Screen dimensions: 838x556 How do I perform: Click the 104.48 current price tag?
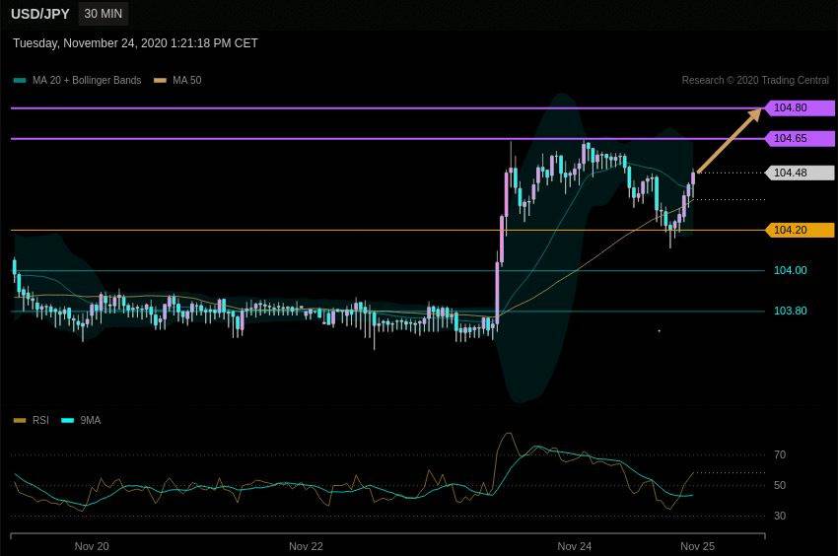tap(800, 173)
